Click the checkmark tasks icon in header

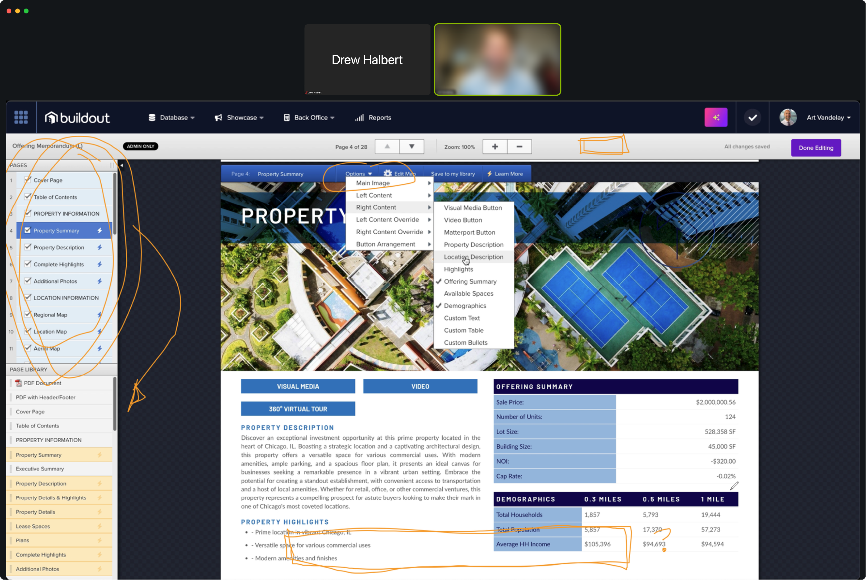[x=752, y=118]
